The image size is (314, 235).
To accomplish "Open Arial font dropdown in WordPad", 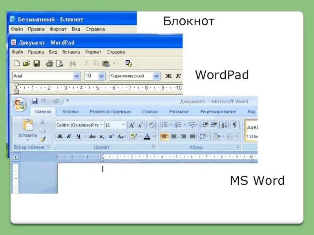I will pos(76,76).
